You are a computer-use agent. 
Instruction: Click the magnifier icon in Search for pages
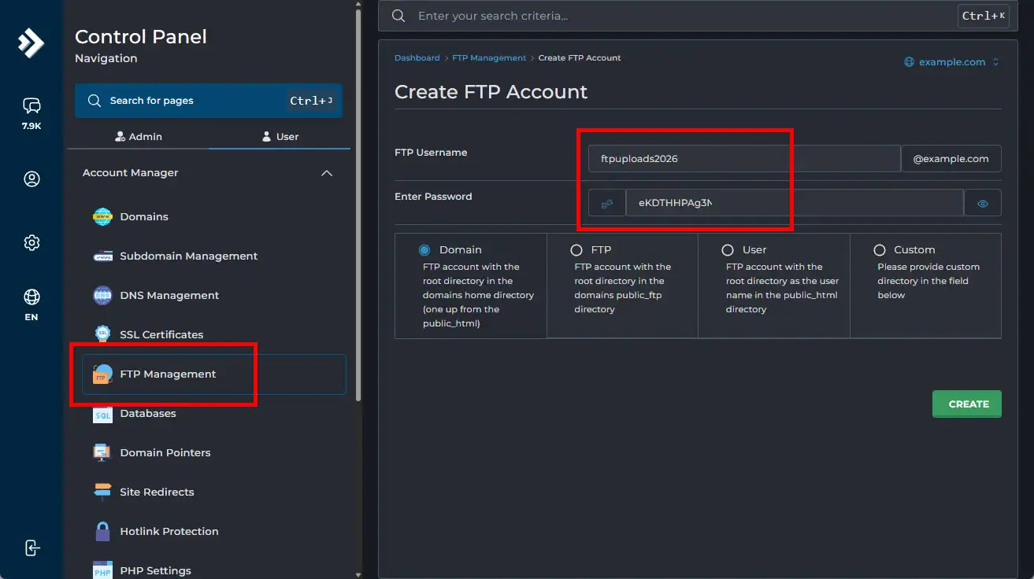point(95,101)
